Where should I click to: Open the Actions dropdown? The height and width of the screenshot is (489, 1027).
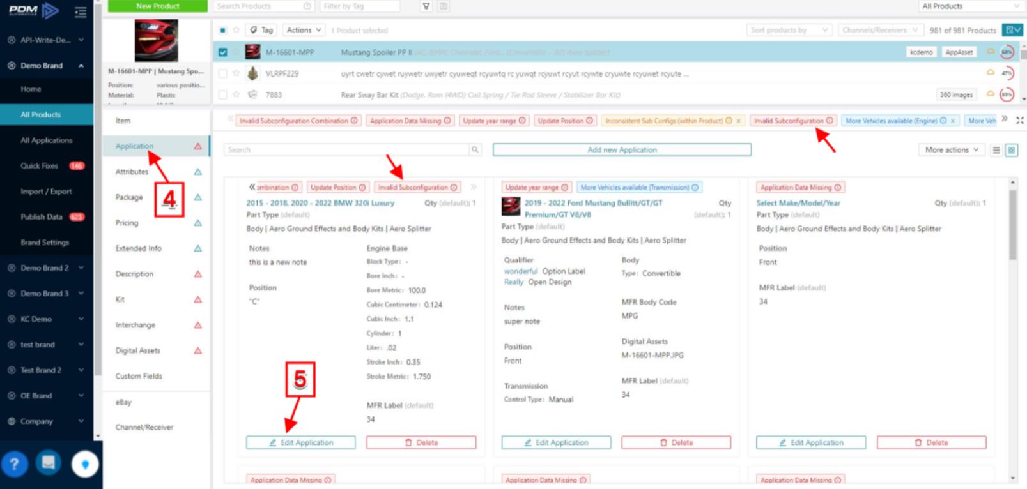(x=304, y=30)
